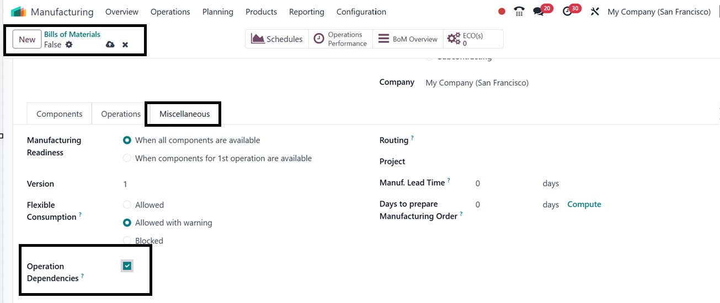Open the voice call phone icon
The width and height of the screenshot is (720, 303).
point(519,12)
